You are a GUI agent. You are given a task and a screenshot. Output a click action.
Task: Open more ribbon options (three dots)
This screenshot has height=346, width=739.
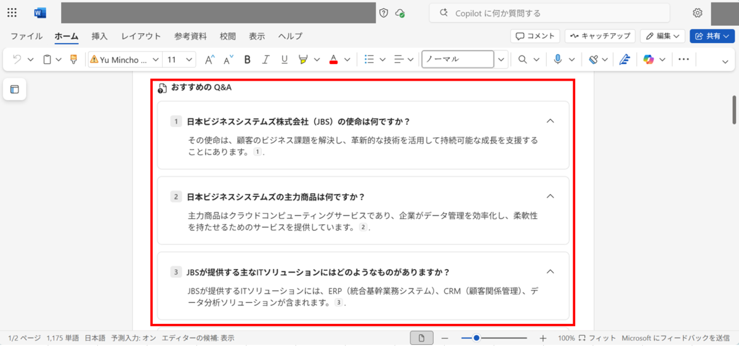(x=684, y=60)
